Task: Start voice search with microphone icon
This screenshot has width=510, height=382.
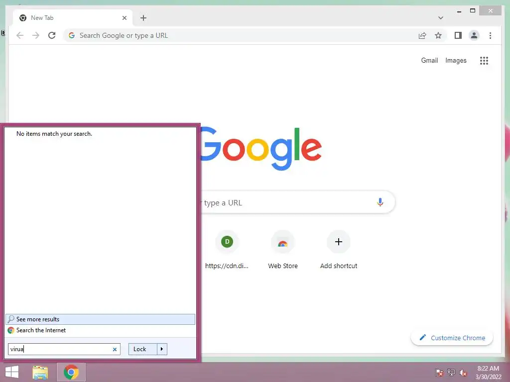Action: tap(380, 202)
